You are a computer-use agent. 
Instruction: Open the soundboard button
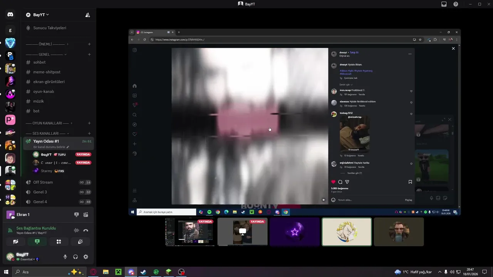pyautogui.click(x=80, y=242)
